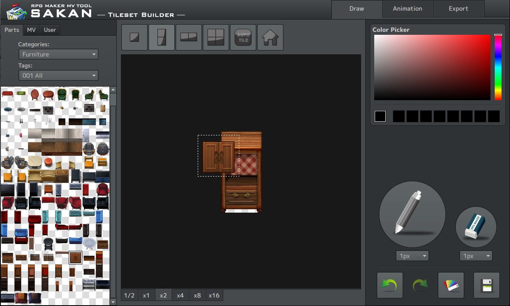Undo the last edit
This screenshot has height=306, width=510.
point(390,285)
